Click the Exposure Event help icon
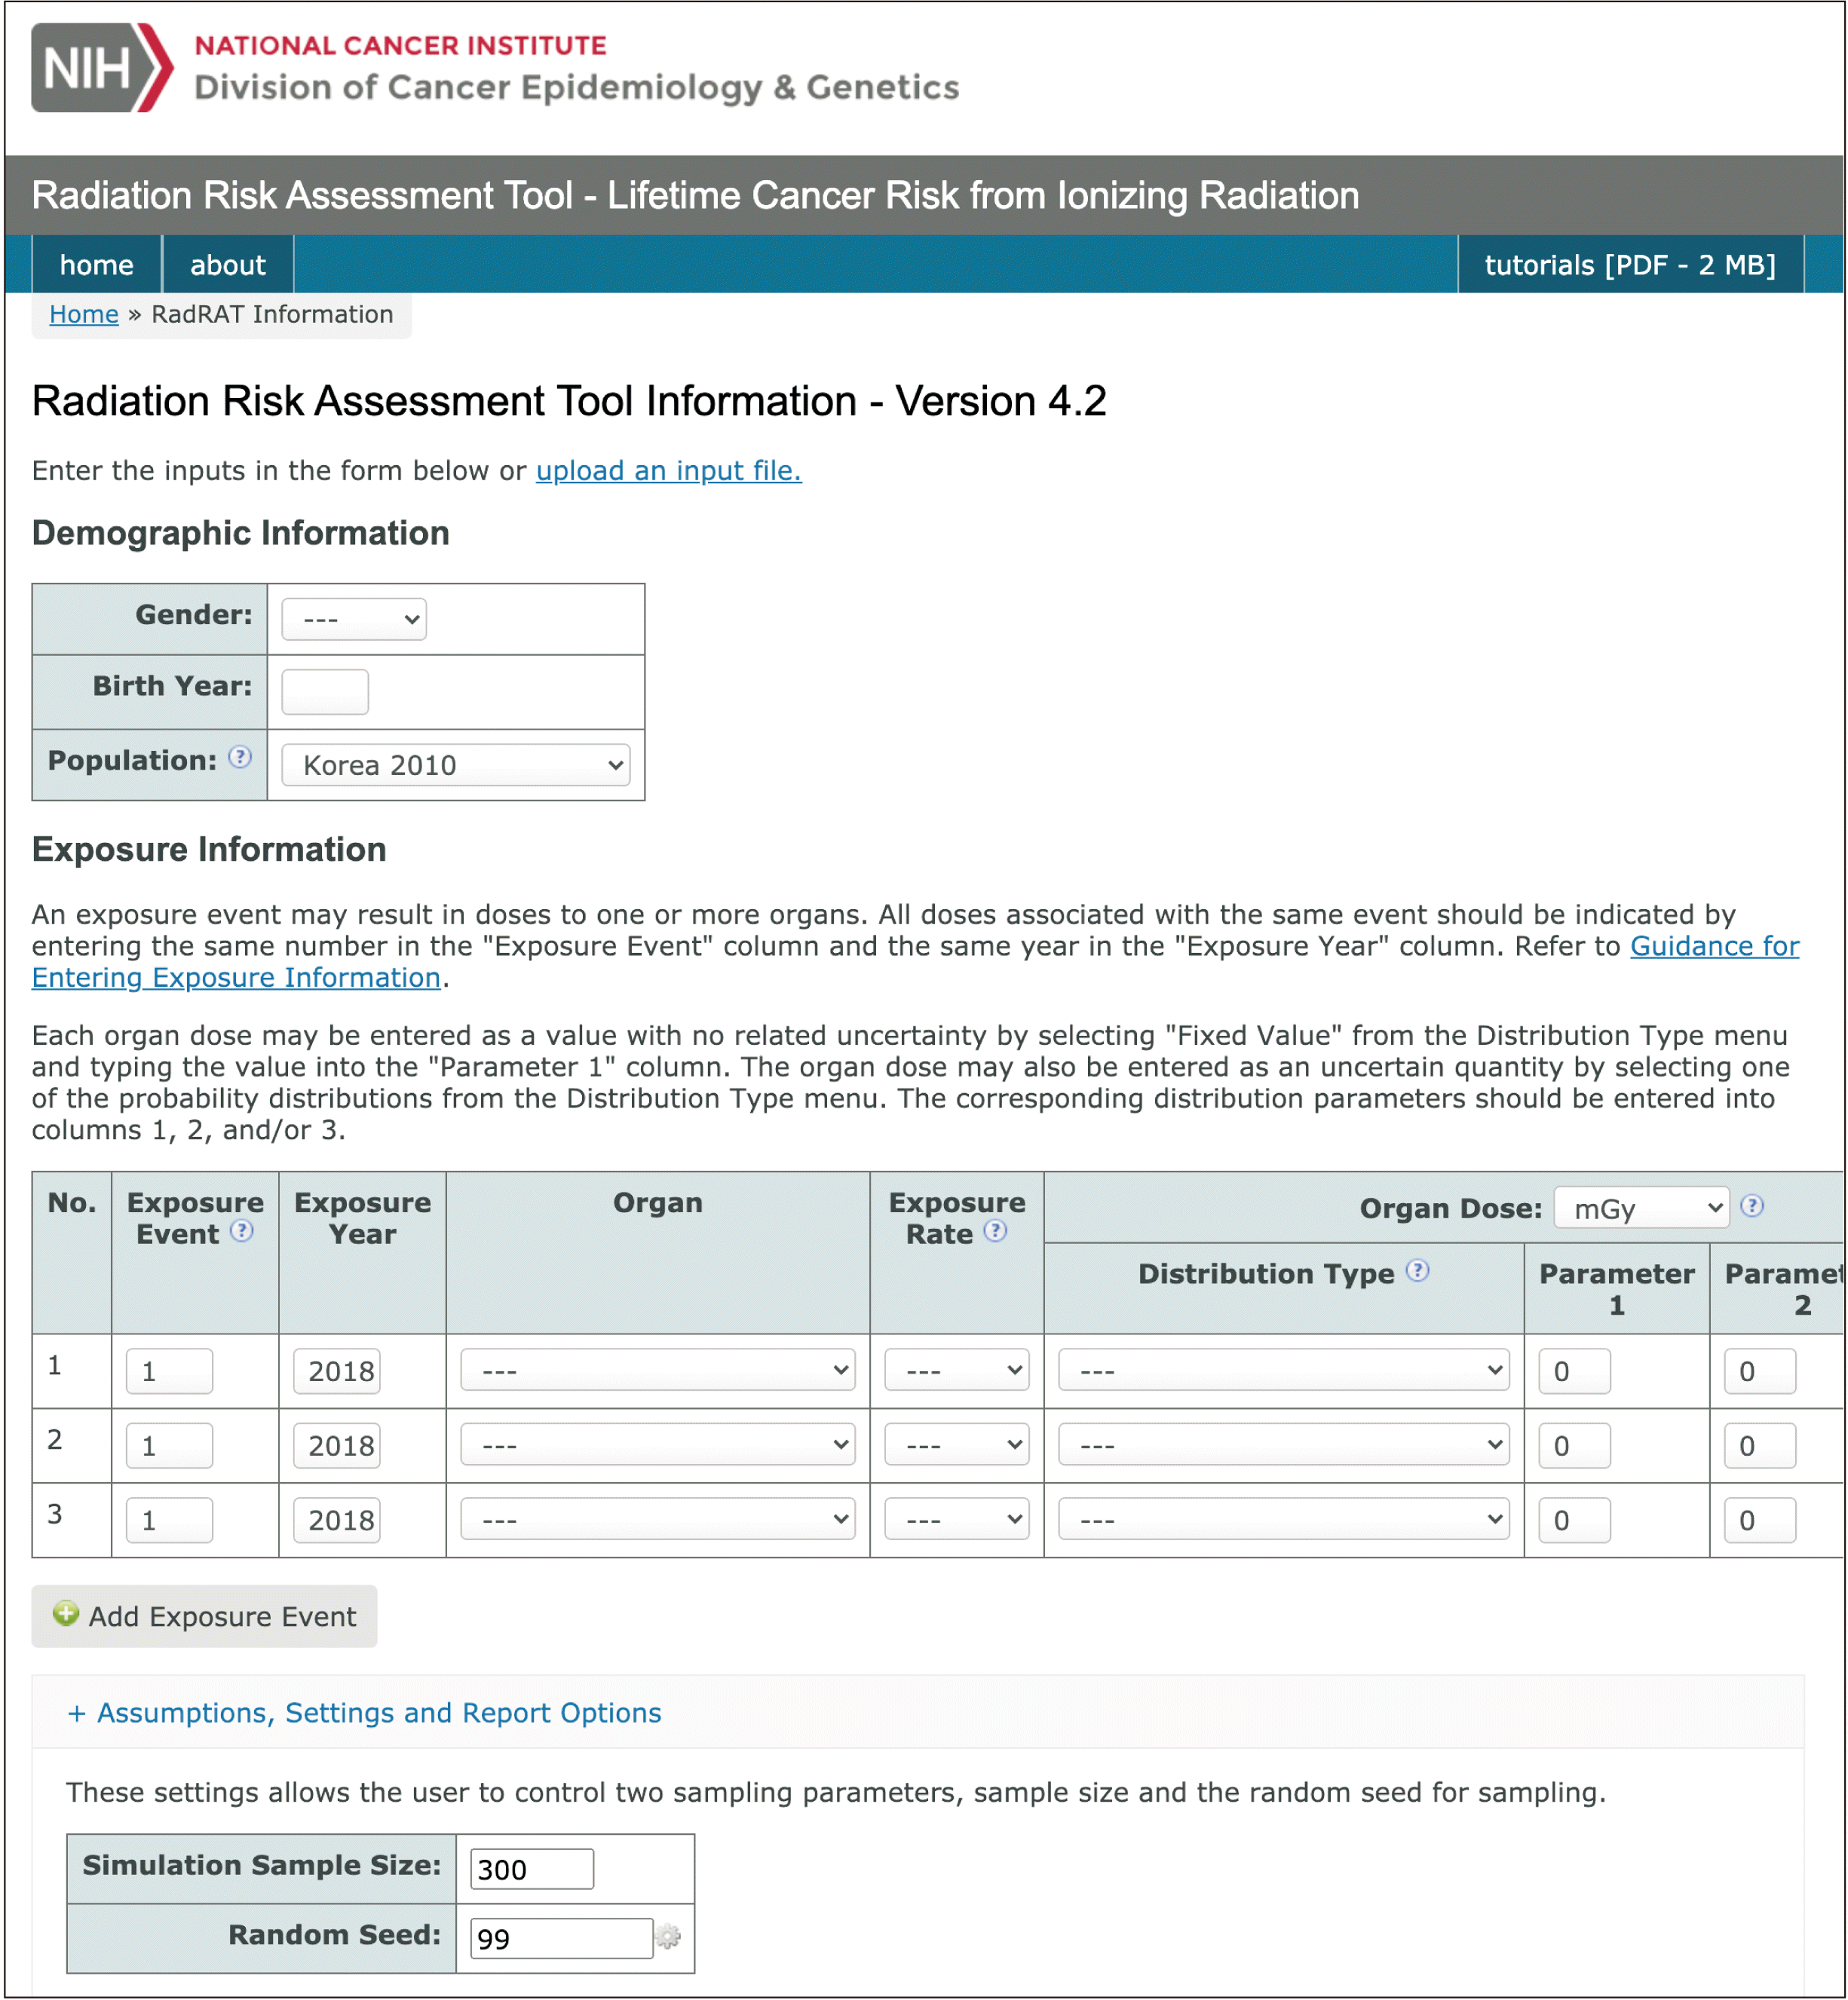Image resolution: width=1848 pixels, height=2000 pixels. (242, 1231)
